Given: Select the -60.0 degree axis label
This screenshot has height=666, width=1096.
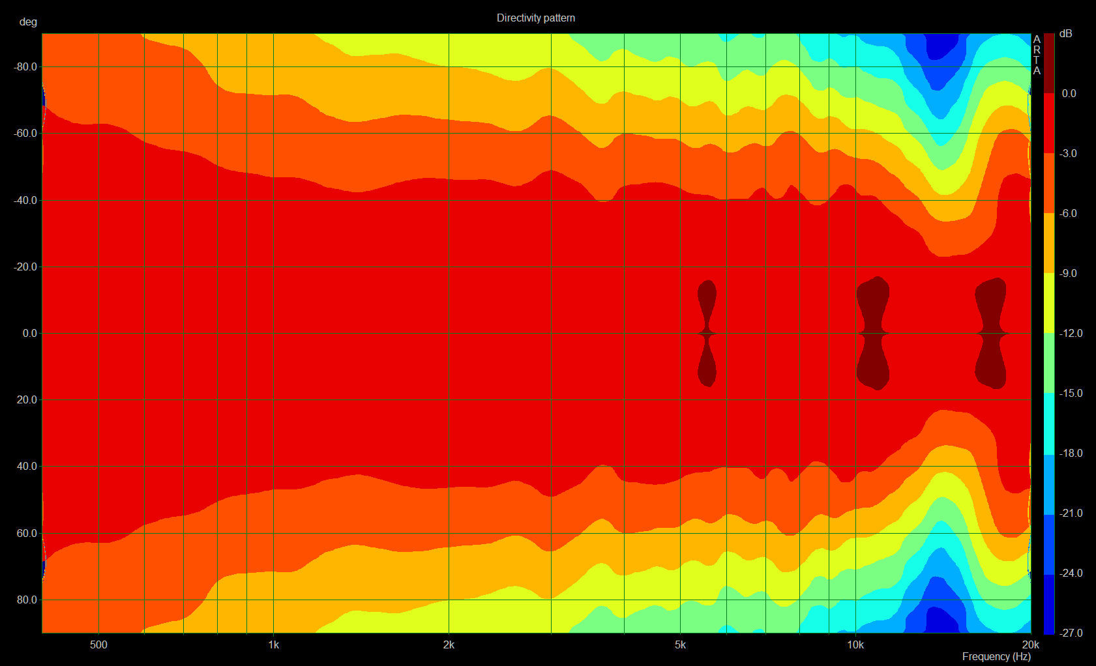Looking at the screenshot, I should 25,133.
